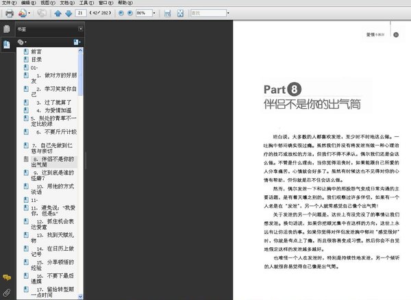The width and height of the screenshot is (411, 300).
Task: Click the zoom out round button
Action: point(121,13)
